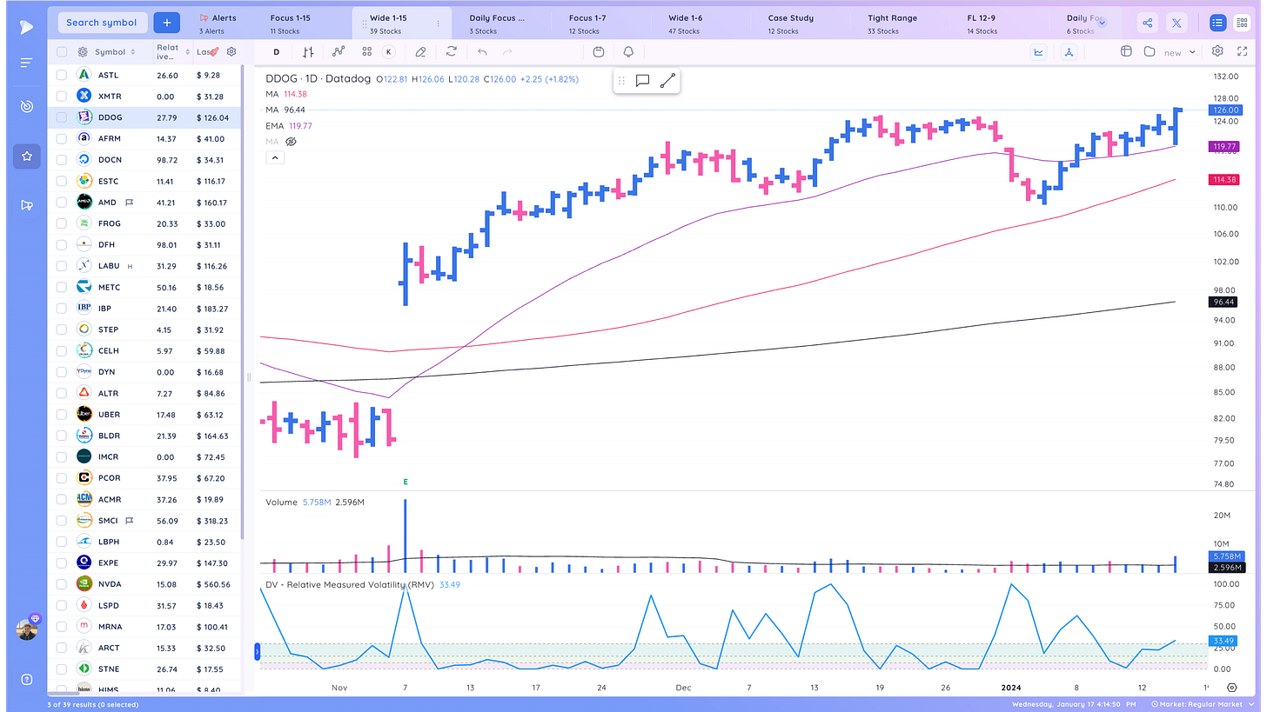This screenshot has width=1267, height=712.
Task: Check the XMTR row checkbox
Action: coord(62,96)
